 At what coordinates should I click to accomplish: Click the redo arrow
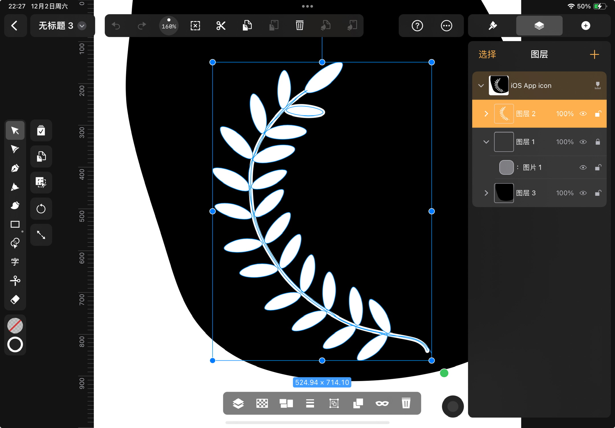point(142,26)
